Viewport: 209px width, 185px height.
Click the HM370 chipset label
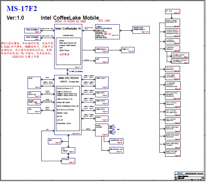coord(64,82)
